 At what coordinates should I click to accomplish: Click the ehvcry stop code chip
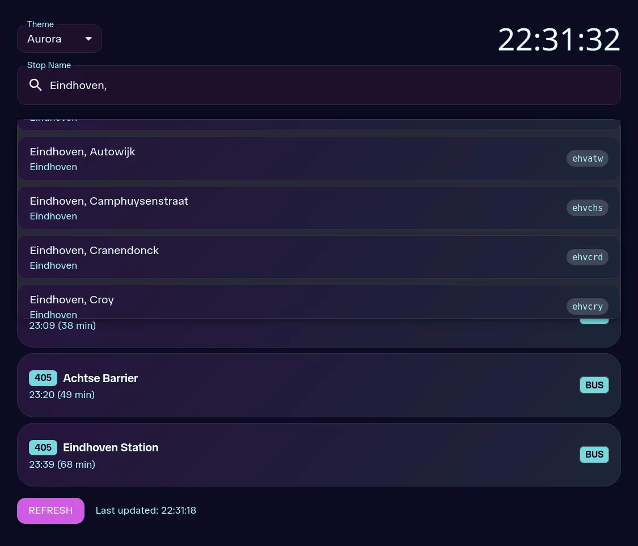point(587,307)
